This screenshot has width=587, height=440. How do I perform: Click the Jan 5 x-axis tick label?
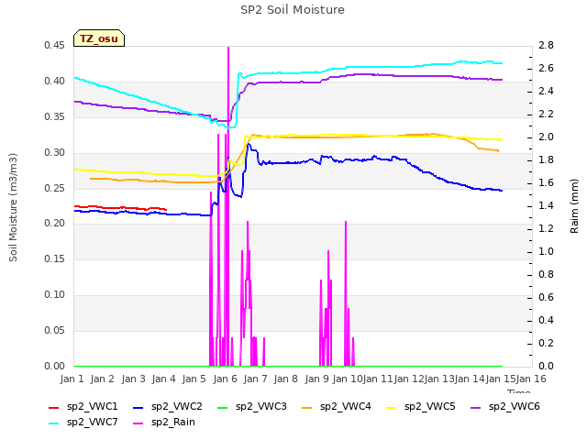coord(194,379)
